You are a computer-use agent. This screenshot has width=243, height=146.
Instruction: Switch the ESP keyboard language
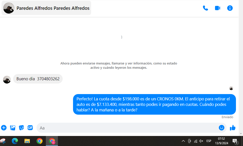tap(209, 141)
